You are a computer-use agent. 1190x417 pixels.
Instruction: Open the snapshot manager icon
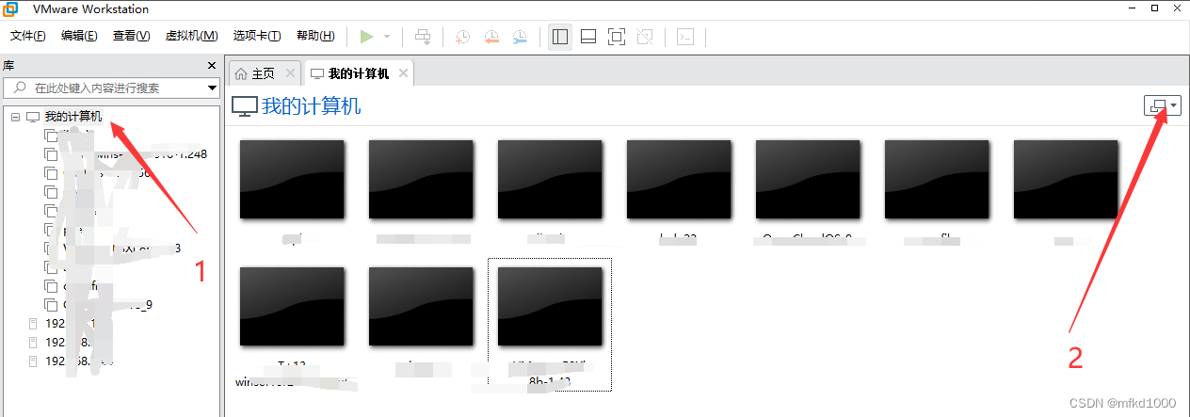pyautogui.click(x=521, y=37)
